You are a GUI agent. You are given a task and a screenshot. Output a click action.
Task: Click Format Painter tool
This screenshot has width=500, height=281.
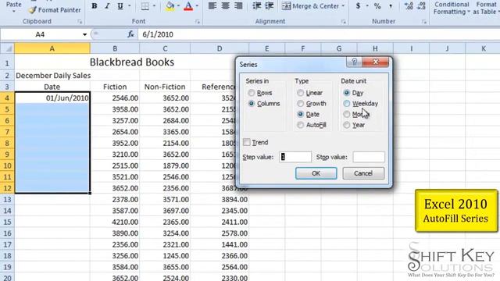[x=55, y=10]
